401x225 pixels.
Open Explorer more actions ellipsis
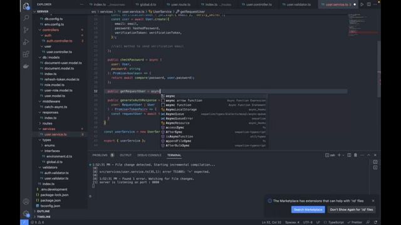81,4
